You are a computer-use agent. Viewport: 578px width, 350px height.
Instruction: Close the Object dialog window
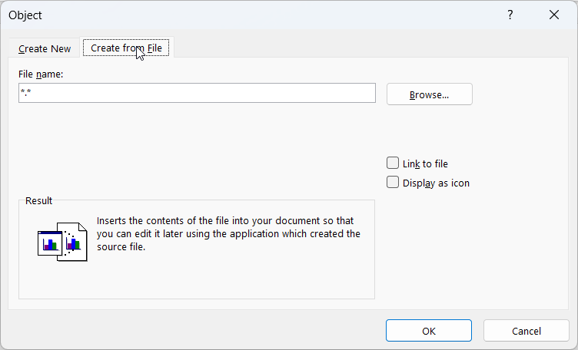coord(554,15)
